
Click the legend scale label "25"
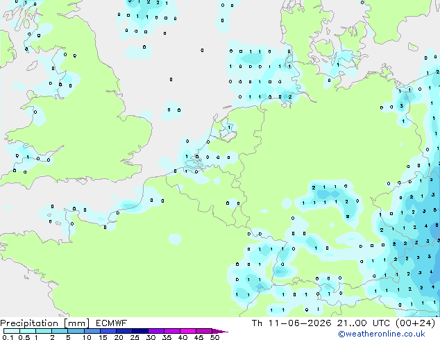[x=135, y=337]
